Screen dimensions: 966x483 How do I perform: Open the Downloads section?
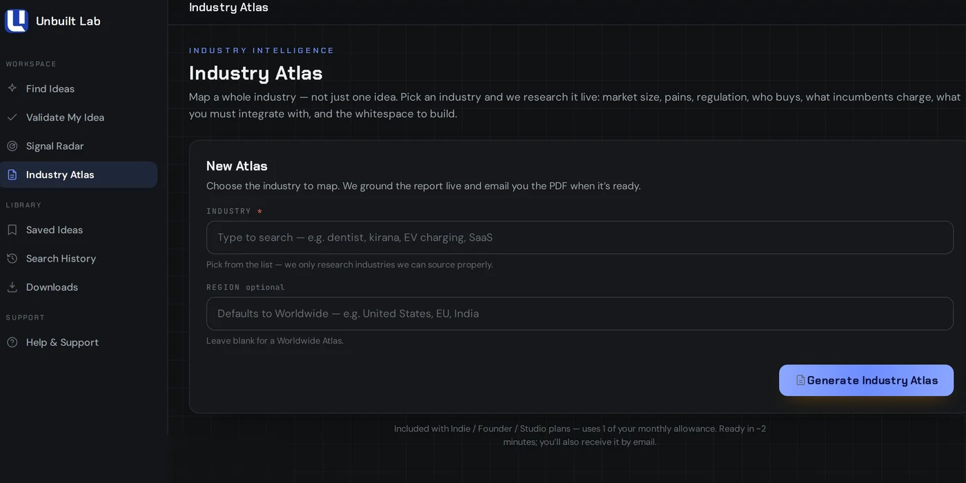[79, 287]
